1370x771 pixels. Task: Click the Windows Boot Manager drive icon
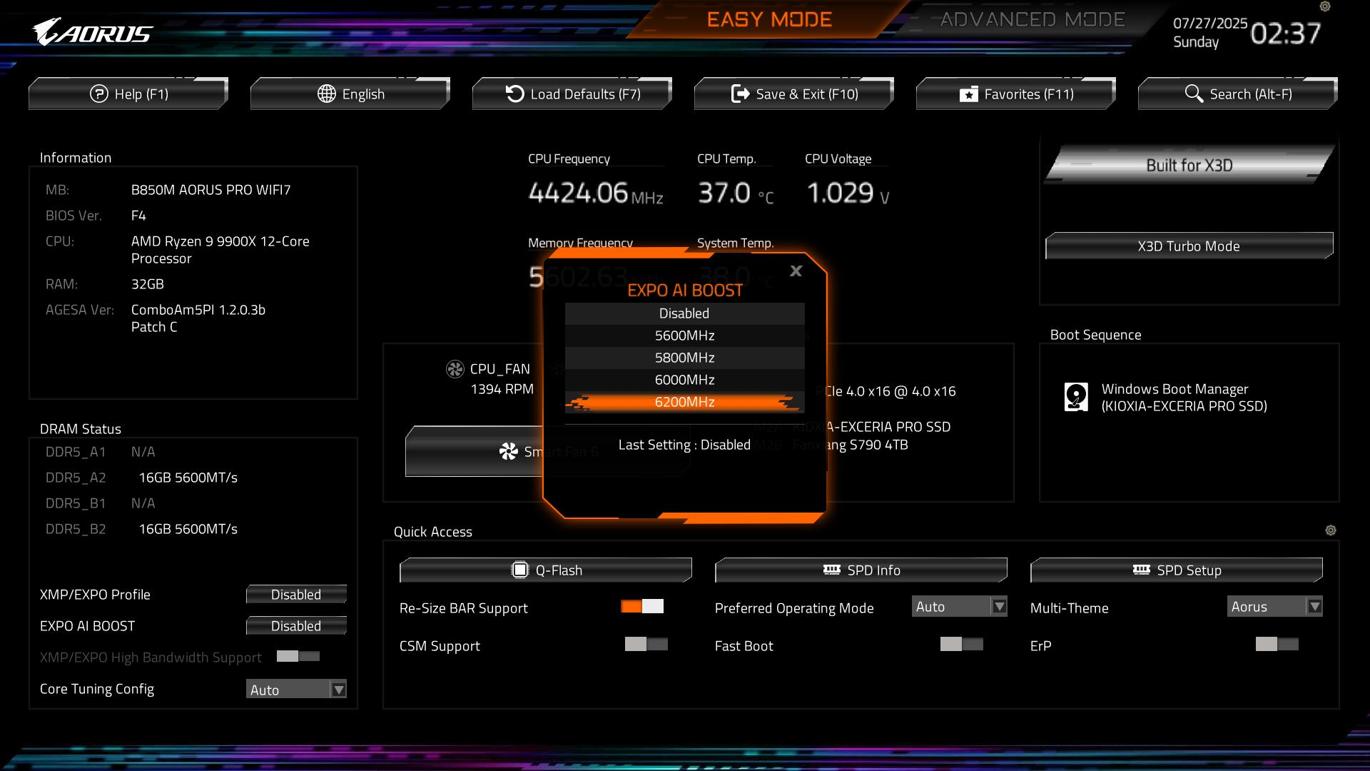(x=1076, y=397)
